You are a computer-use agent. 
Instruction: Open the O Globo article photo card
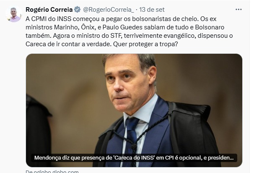coord(134,110)
